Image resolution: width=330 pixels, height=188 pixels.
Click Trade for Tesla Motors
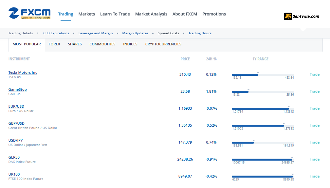click(315, 74)
